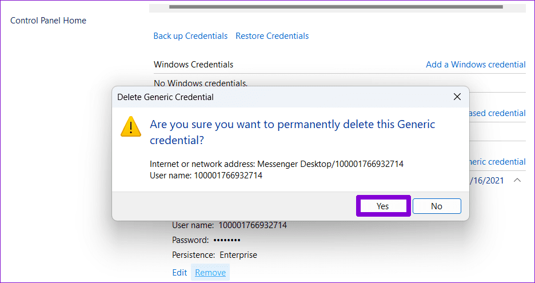This screenshot has height=283, width=535.
Task: Select the 'Persistence: Enterprise' text
Action: pyautogui.click(x=214, y=255)
